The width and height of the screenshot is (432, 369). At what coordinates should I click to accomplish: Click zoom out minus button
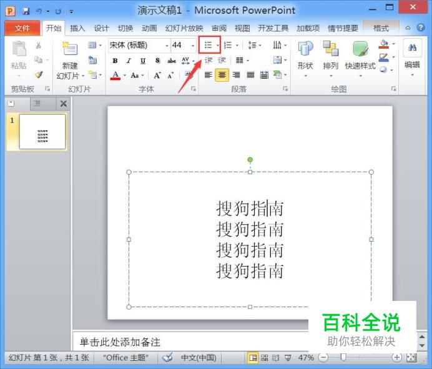(x=324, y=358)
